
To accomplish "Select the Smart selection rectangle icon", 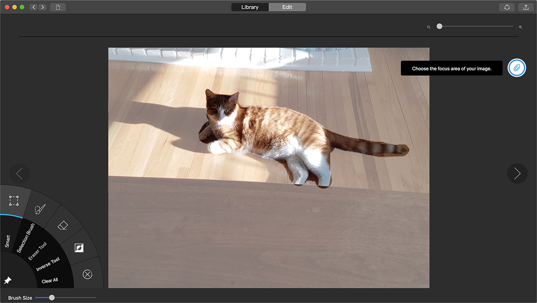I will tap(14, 201).
